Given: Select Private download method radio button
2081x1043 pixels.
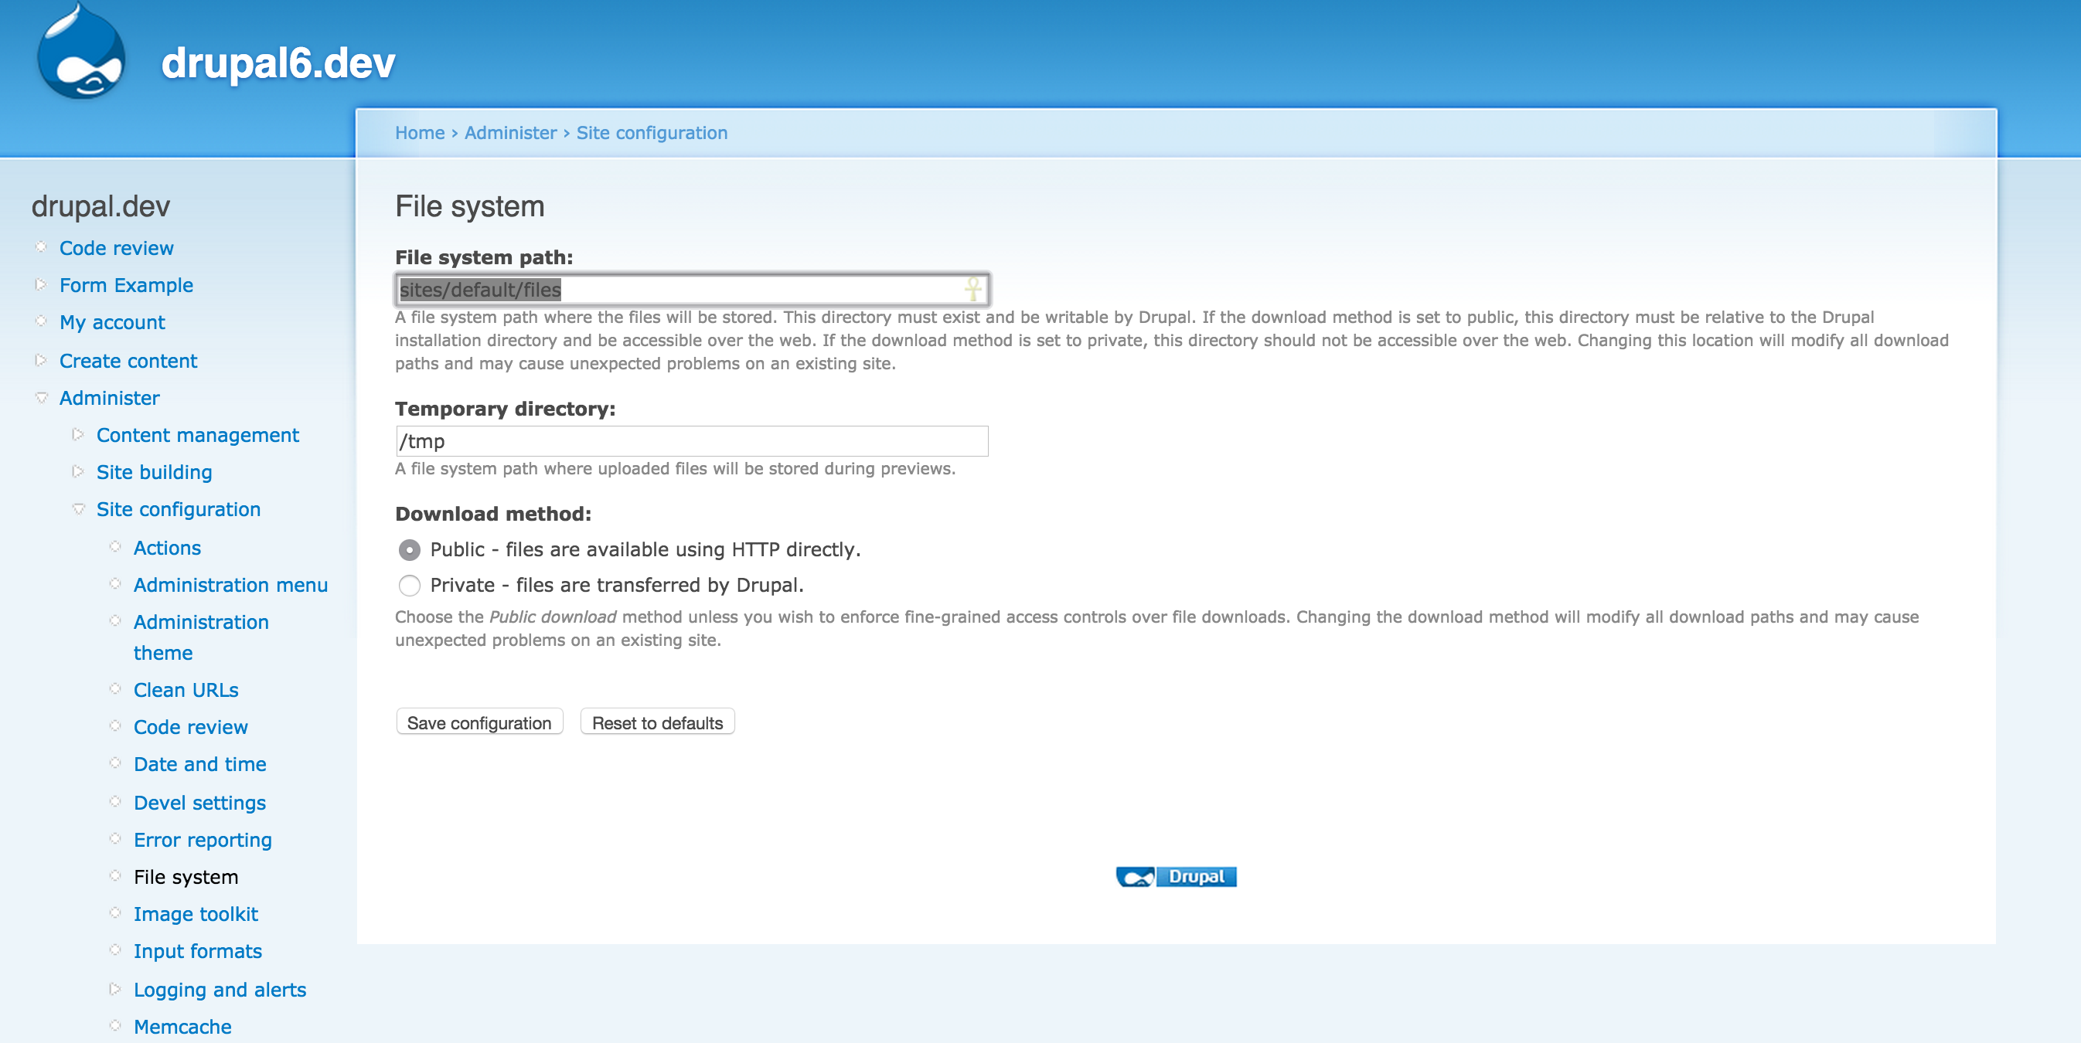Looking at the screenshot, I should (x=410, y=586).
